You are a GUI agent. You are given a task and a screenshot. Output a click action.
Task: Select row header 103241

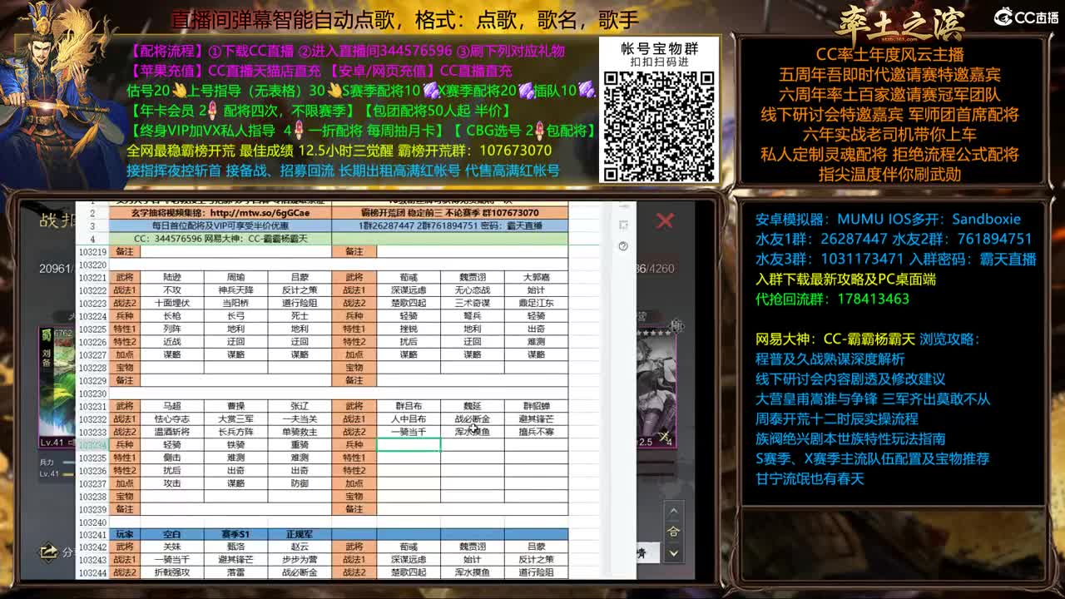click(92, 535)
